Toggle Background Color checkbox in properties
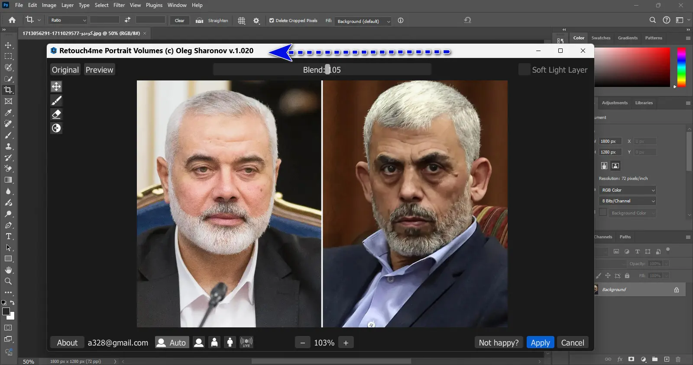 pyautogui.click(x=603, y=212)
